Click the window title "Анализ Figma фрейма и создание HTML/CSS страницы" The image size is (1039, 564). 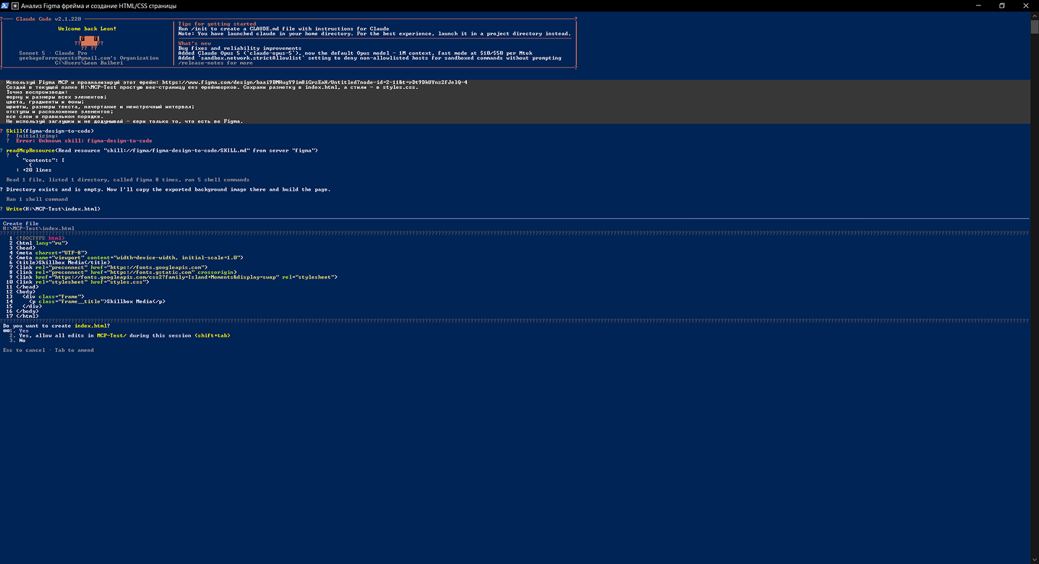click(x=99, y=6)
